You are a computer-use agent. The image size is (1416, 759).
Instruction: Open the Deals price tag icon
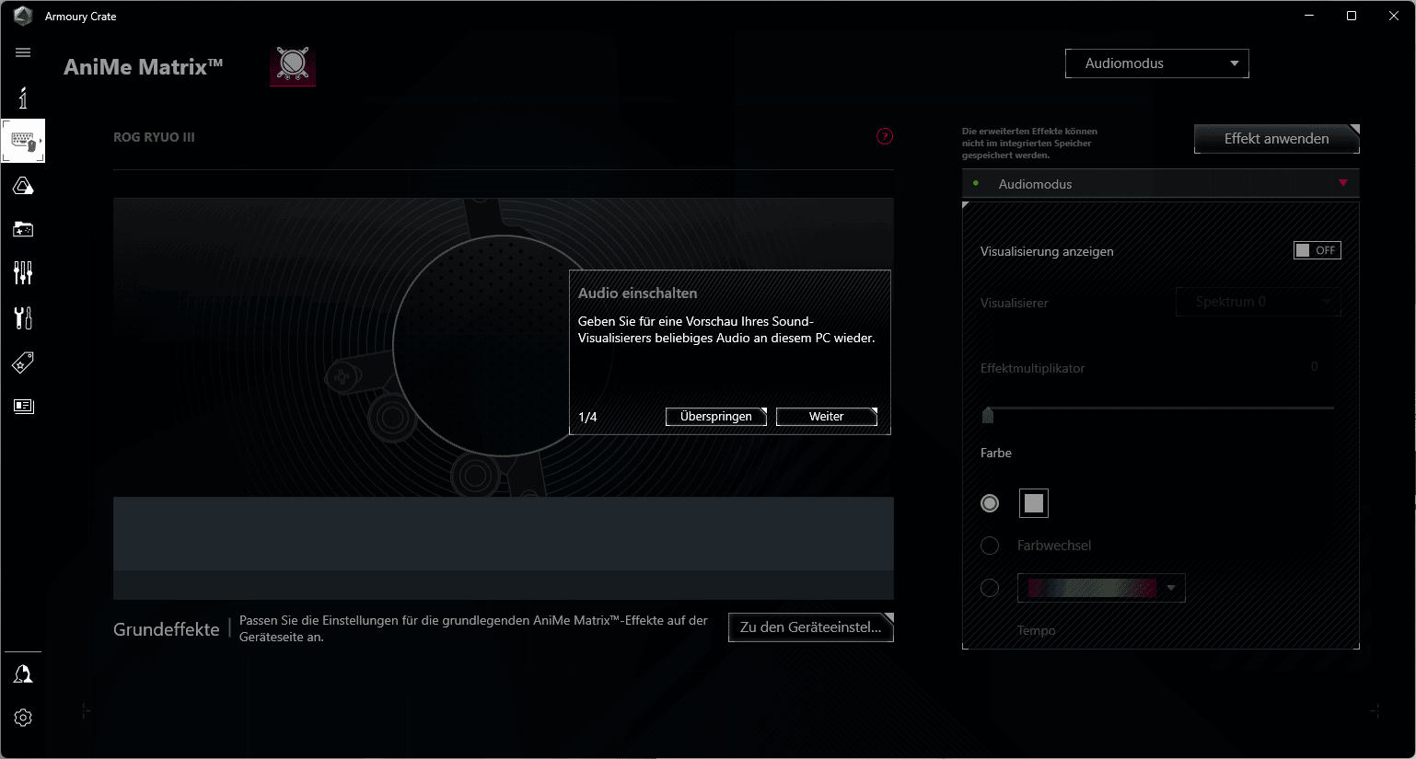coord(23,362)
